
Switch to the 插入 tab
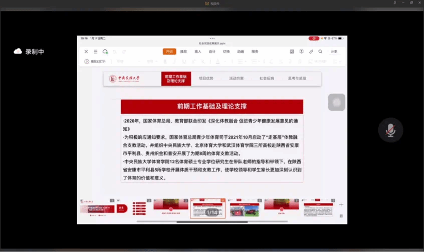click(x=197, y=52)
